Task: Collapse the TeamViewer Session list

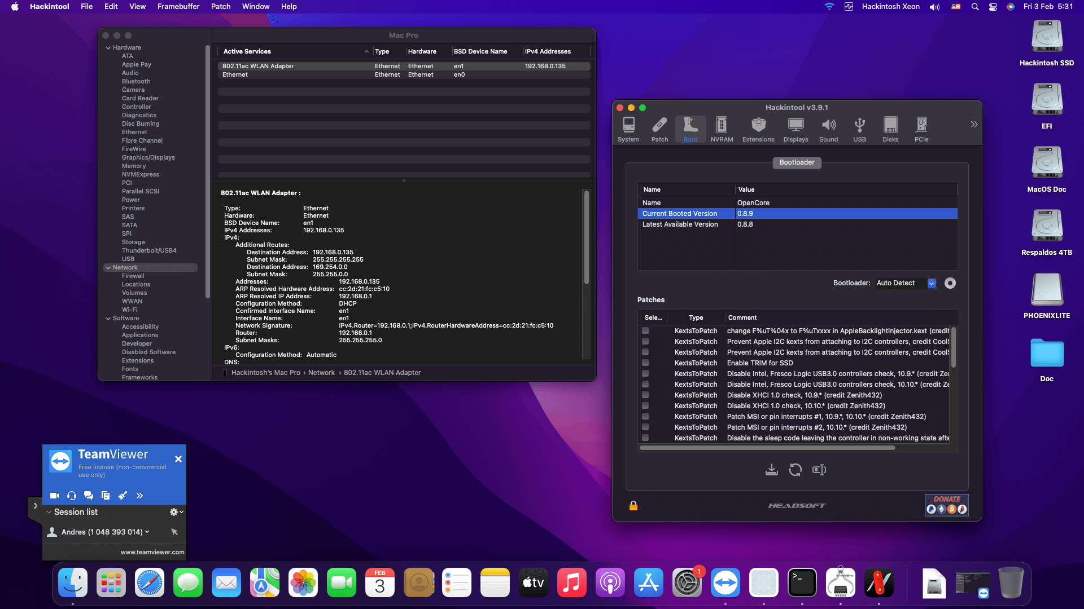Action: 49,512
